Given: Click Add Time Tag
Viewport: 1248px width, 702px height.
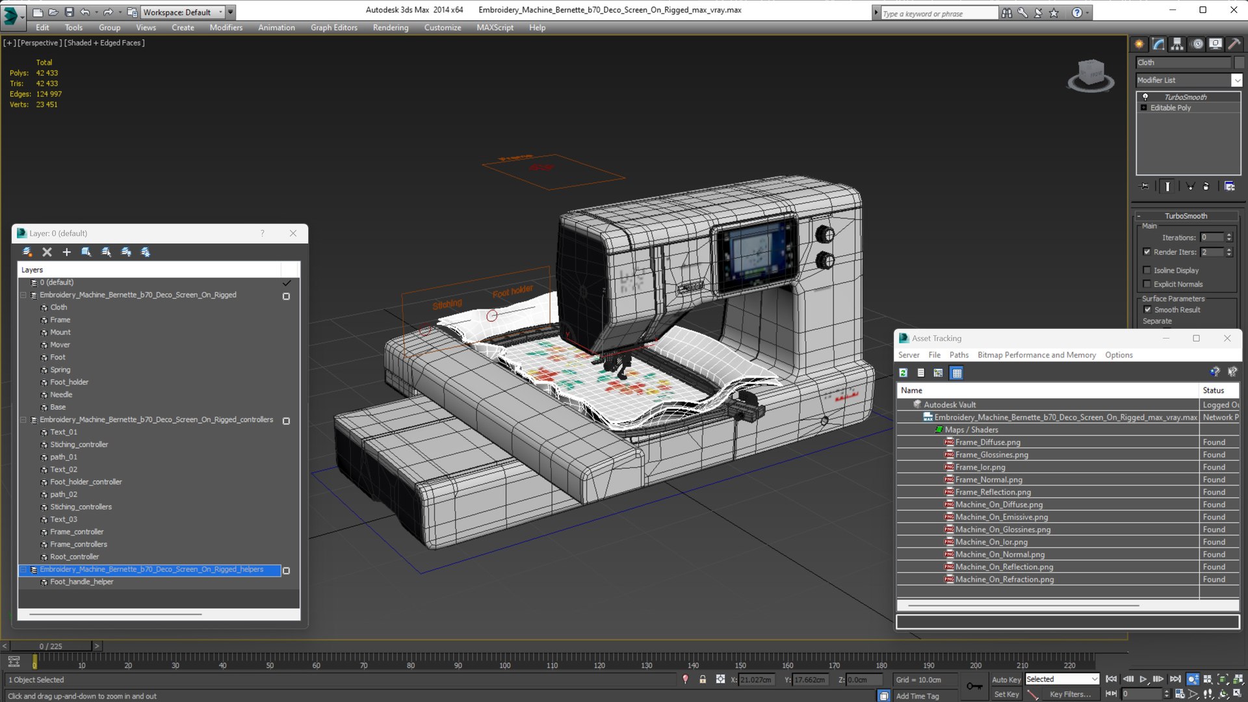Looking at the screenshot, I should pos(917,696).
